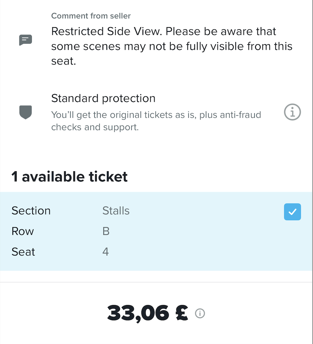Click the info icon beside the price

pyautogui.click(x=200, y=313)
